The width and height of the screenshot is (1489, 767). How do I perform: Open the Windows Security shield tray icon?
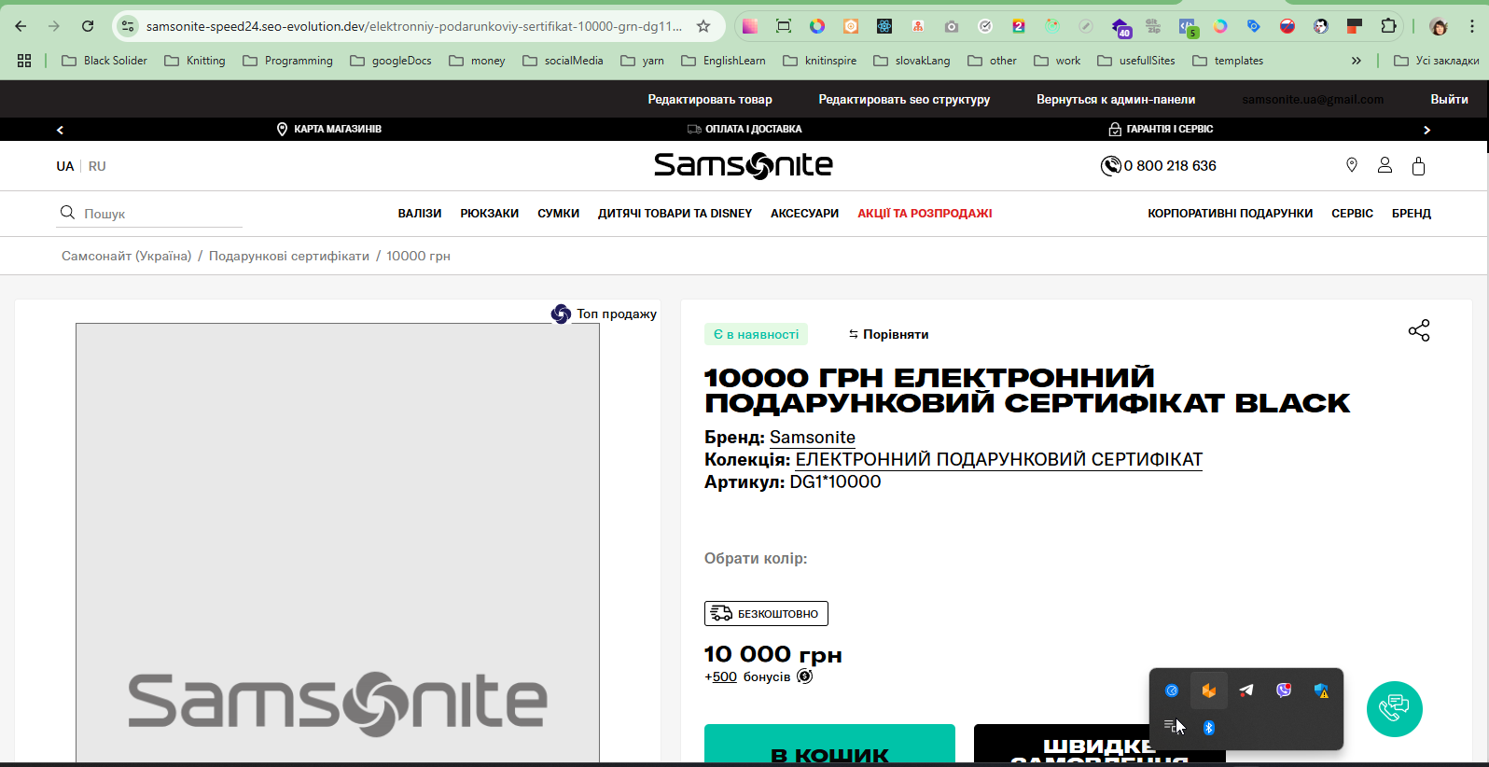[1321, 690]
